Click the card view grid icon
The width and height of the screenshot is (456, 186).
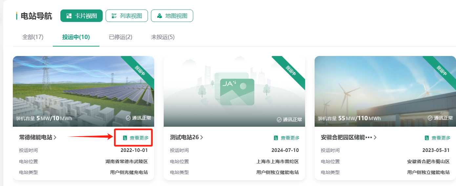(69, 16)
